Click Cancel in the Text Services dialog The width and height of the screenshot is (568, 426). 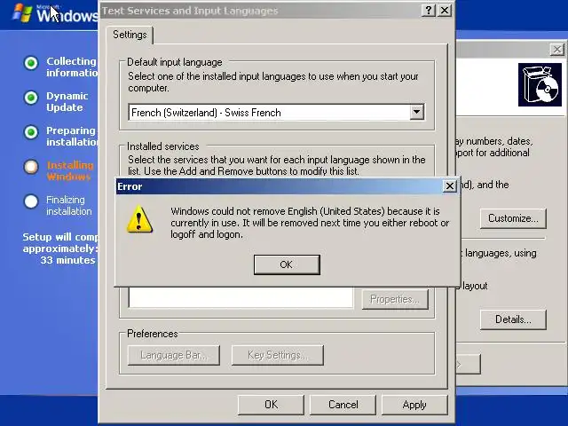pos(343,405)
